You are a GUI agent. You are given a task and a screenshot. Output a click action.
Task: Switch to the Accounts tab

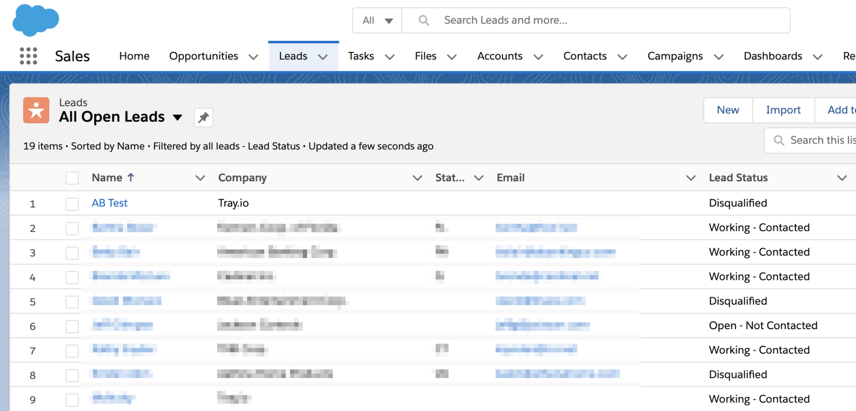[500, 56]
